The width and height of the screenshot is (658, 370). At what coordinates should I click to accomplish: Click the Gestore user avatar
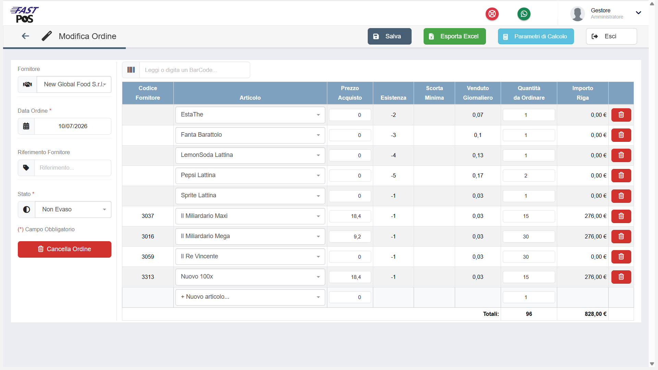click(x=577, y=14)
